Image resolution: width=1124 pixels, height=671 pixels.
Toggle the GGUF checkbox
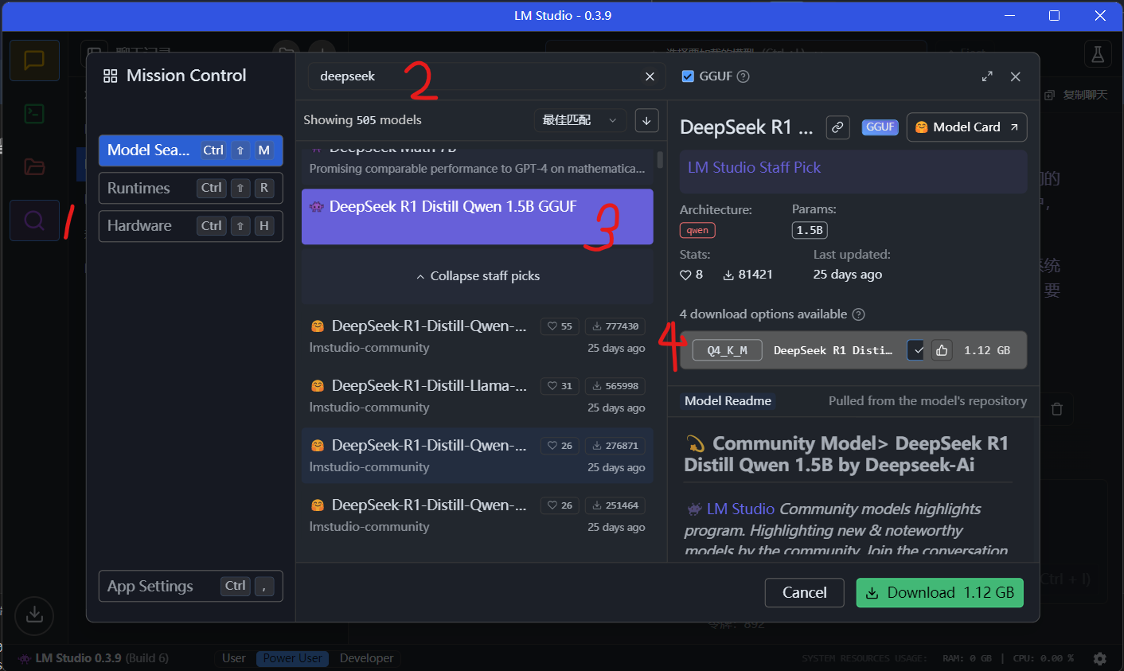click(x=689, y=76)
